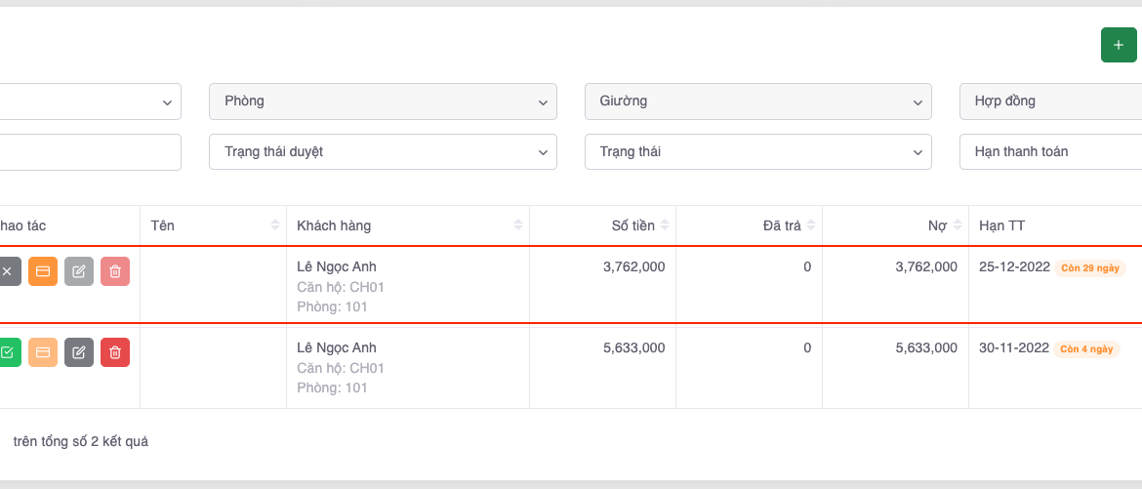Edit the first invoice with pencil icon
Viewport: 1142px width, 489px height.
coord(79,271)
